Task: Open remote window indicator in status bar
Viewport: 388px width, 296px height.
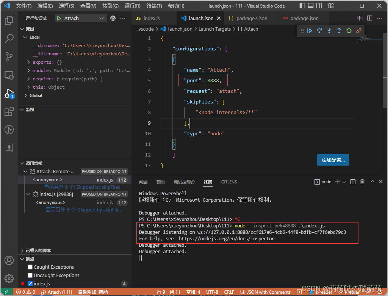Action: click(6, 292)
